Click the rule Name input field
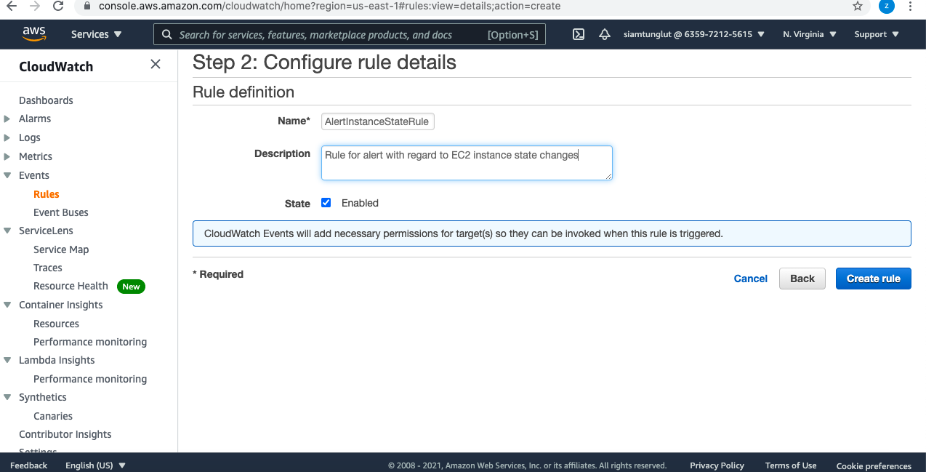Image resolution: width=926 pixels, height=472 pixels. tap(378, 121)
